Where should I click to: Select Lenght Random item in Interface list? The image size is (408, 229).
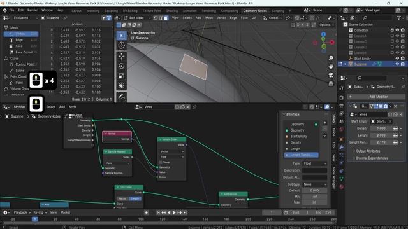coord(302,155)
